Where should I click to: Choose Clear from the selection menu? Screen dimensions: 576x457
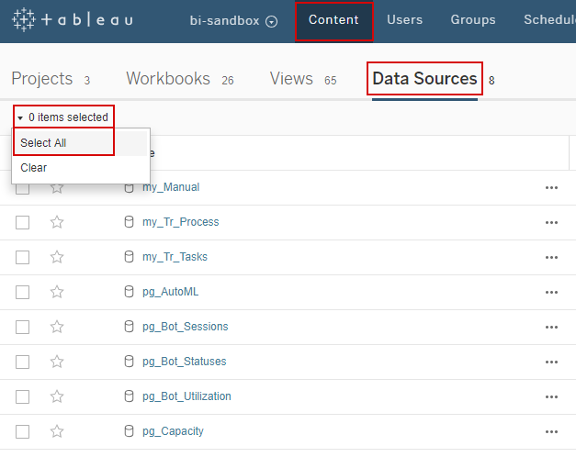[80, 168]
